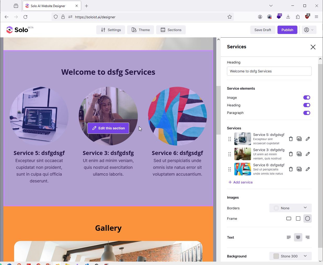Toggle the Image service element off

[x=307, y=97]
